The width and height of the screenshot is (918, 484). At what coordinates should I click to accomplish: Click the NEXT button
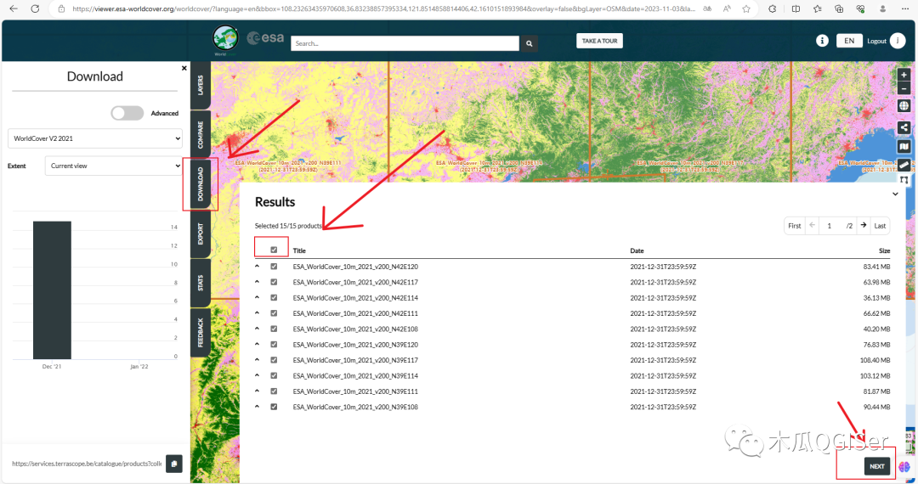pyautogui.click(x=877, y=466)
